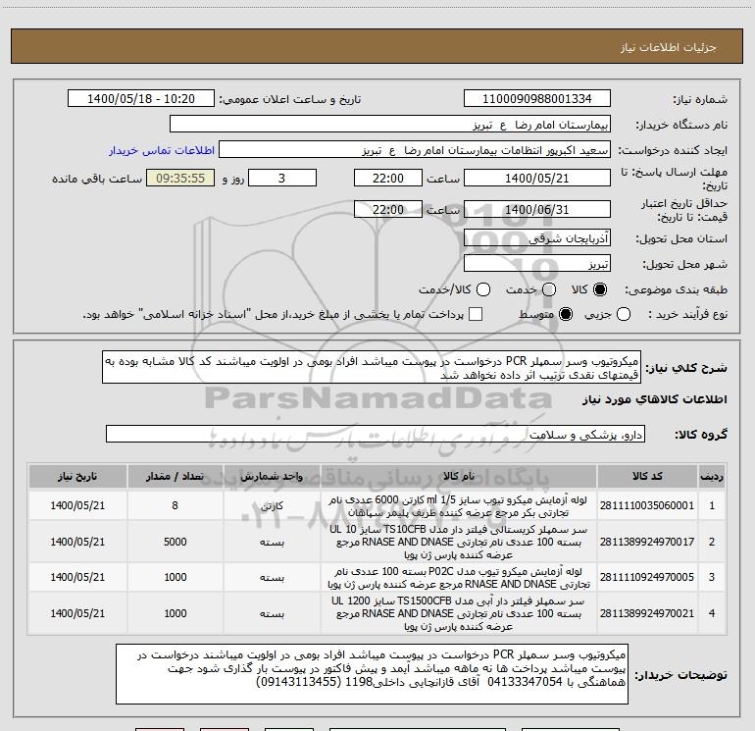Click the delivery province field آذربایجان شرقی
Viewport: 755px width, 731px height.
[537, 238]
